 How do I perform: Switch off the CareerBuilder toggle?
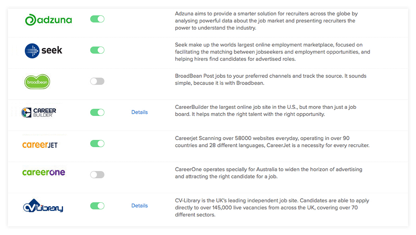(x=97, y=112)
